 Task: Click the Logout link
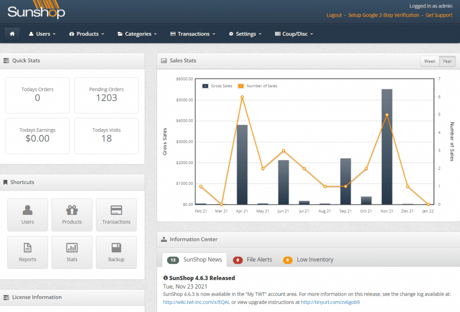click(334, 15)
